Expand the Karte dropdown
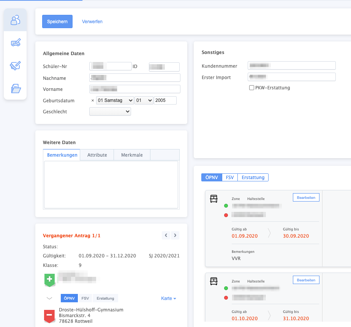Screen dimensions: 351x327 click(x=168, y=298)
